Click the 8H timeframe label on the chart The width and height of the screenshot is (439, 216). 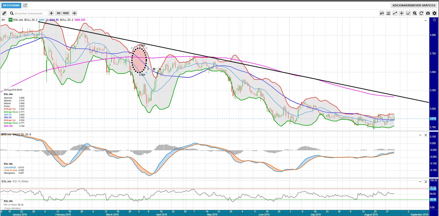point(3,20)
